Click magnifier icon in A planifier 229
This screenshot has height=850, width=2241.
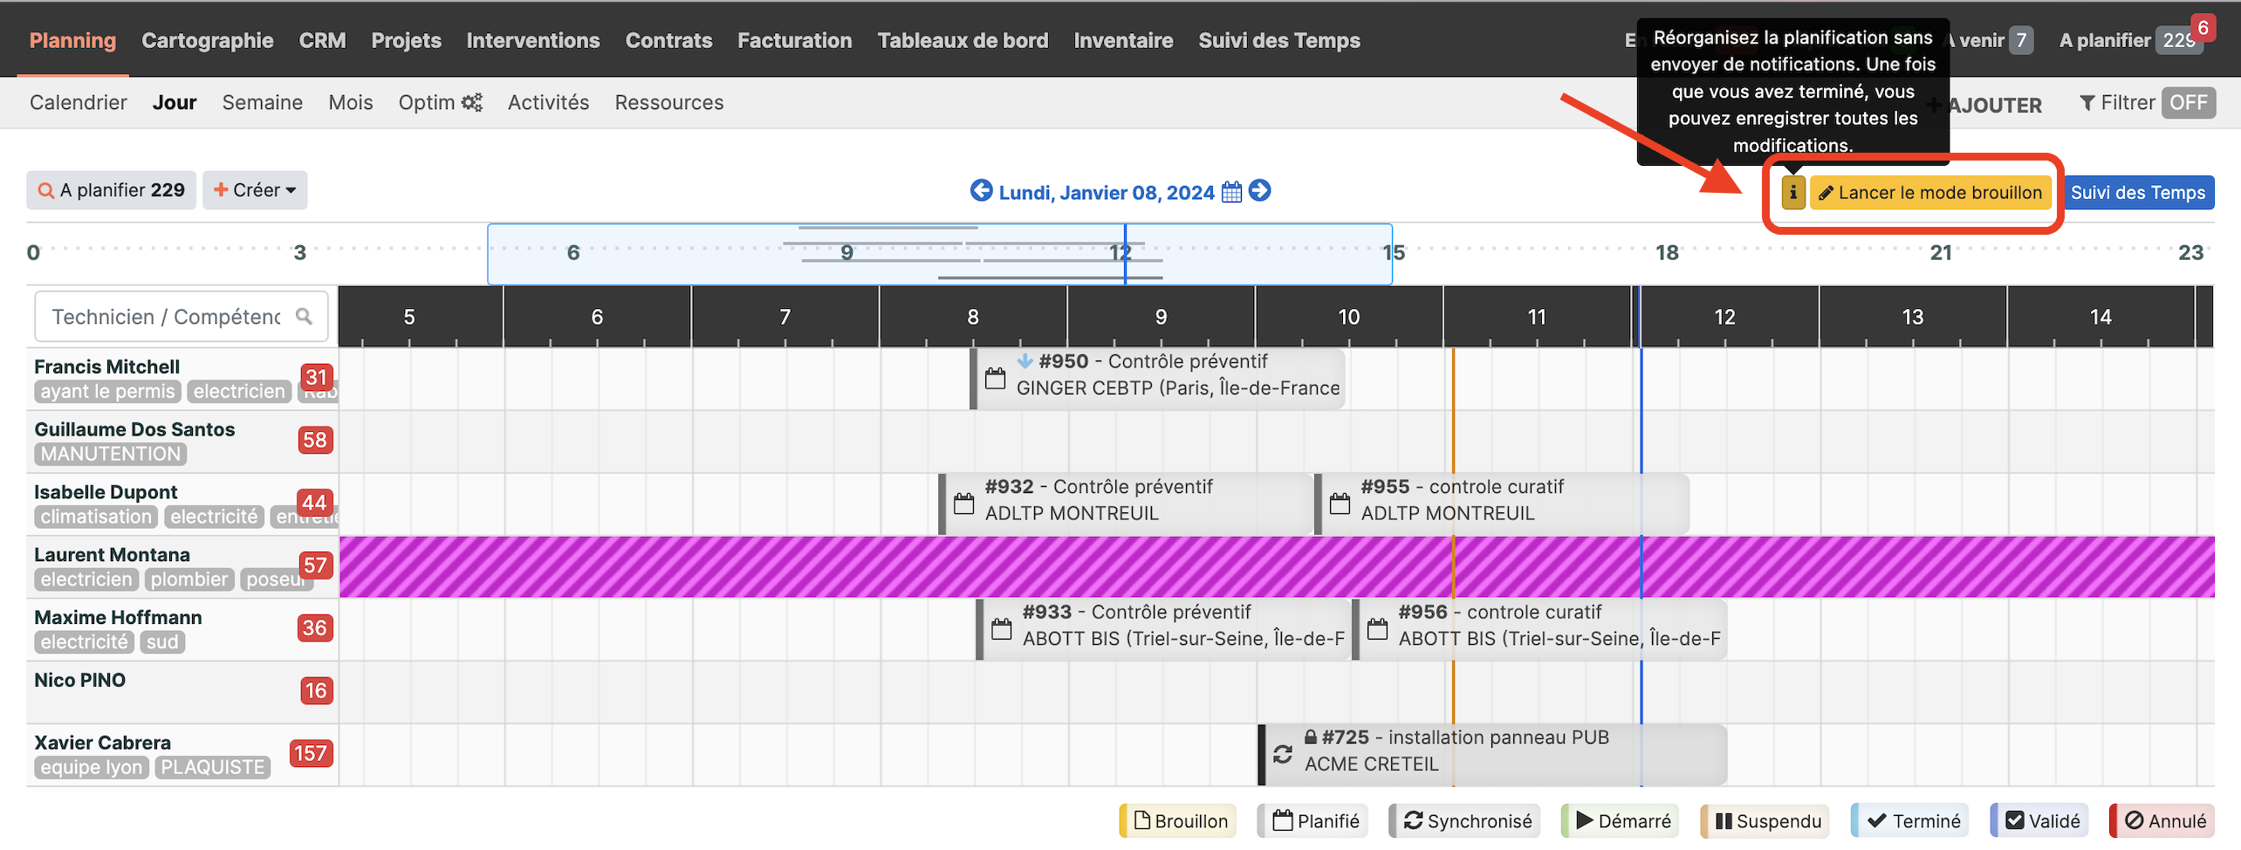coord(46,190)
